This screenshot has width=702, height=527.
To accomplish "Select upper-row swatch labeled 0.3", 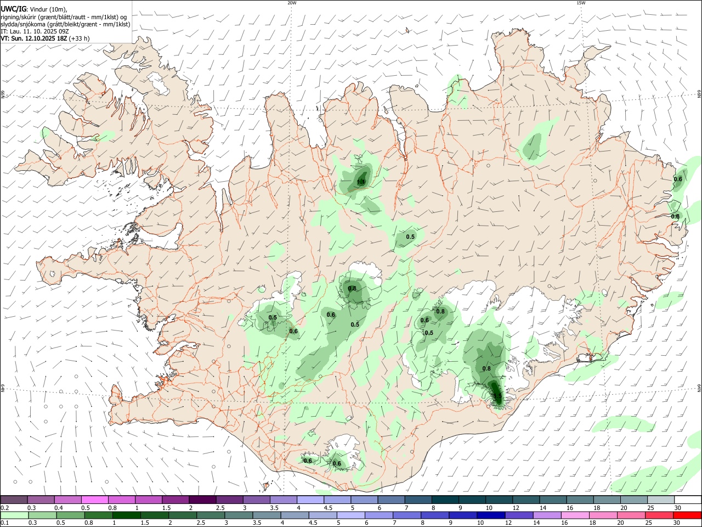I will click(x=41, y=500).
